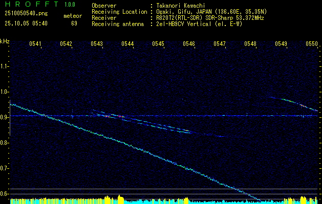
Task: Click the 0550 time marker
Action: (312, 44)
